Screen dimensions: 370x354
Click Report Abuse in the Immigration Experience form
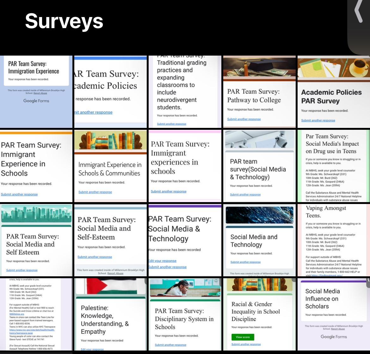(40, 93)
